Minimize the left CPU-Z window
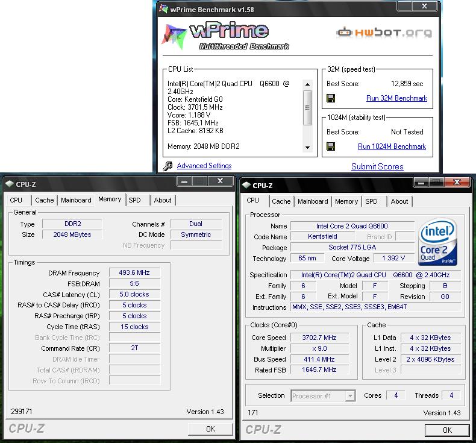Image resolution: width=476 pixels, height=443 pixels. pos(184,181)
